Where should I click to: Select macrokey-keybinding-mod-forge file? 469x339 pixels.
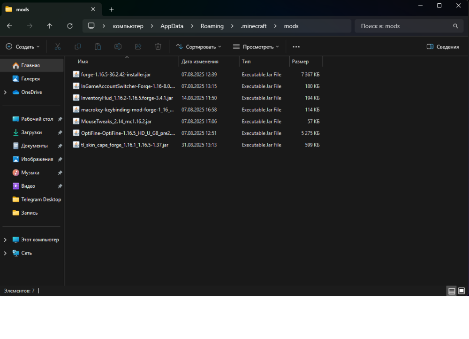[x=128, y=109]
